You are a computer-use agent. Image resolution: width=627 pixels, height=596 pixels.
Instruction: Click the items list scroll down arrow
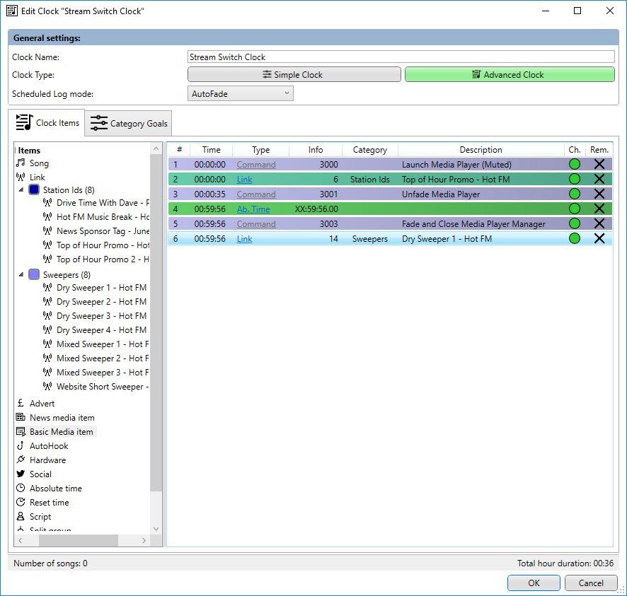click(x=156, y=529)
